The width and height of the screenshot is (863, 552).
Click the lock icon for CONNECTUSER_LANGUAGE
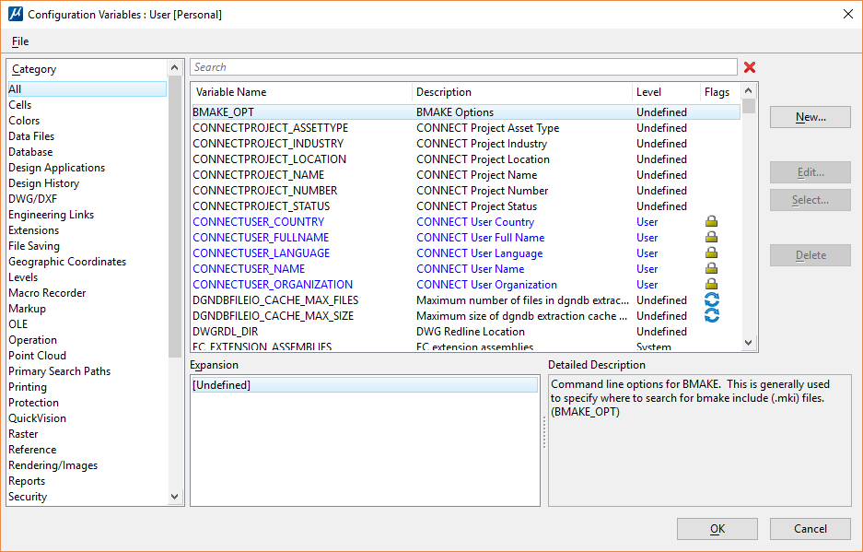pos(711,253)
